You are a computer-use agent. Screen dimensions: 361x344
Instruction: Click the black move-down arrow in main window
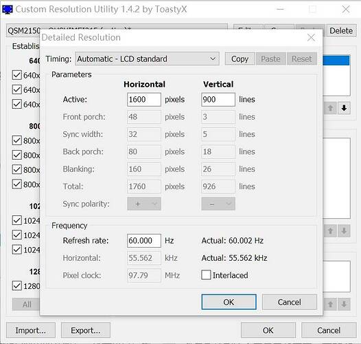(x=344, y=108)
